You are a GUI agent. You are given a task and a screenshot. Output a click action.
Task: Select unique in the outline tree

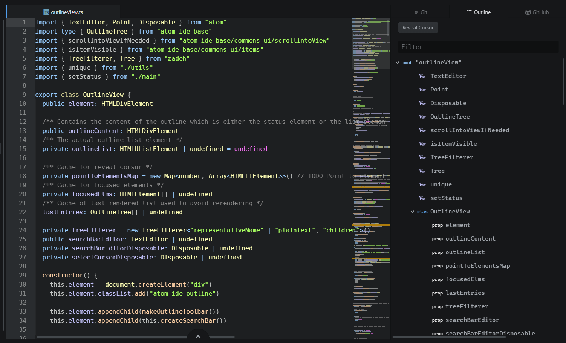[x=441, y=184]
